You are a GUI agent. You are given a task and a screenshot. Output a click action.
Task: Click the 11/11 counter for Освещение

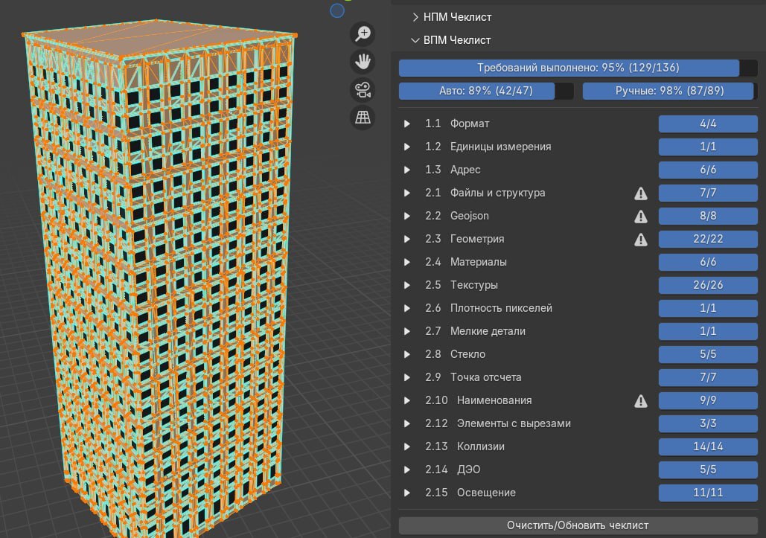click(708, 493)
